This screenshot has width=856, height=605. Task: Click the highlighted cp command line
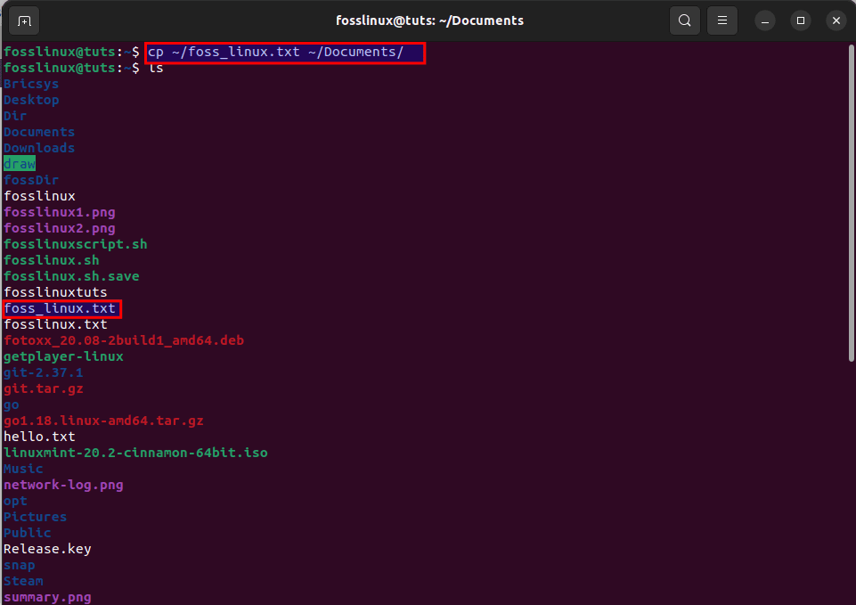coord(283,52)
